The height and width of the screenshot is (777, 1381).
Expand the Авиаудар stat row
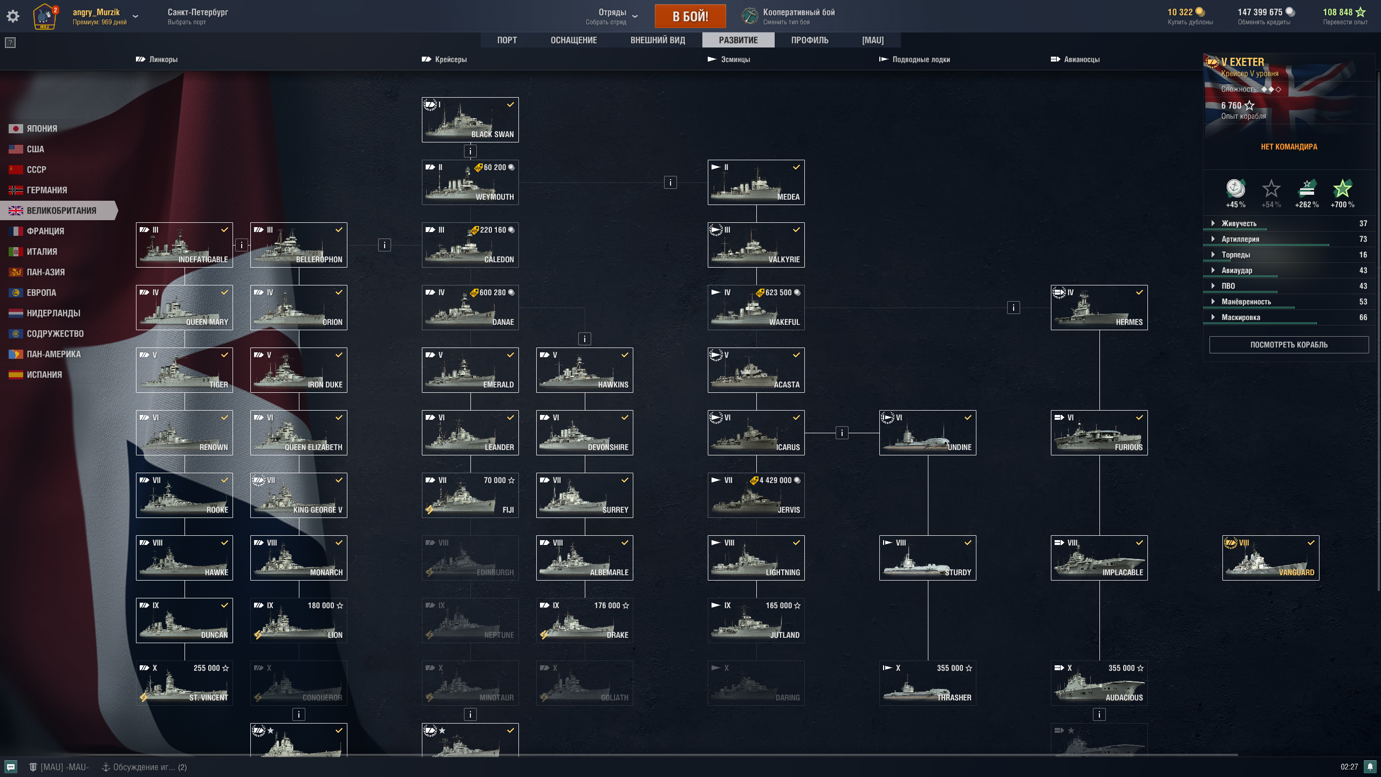(1289, 270)
